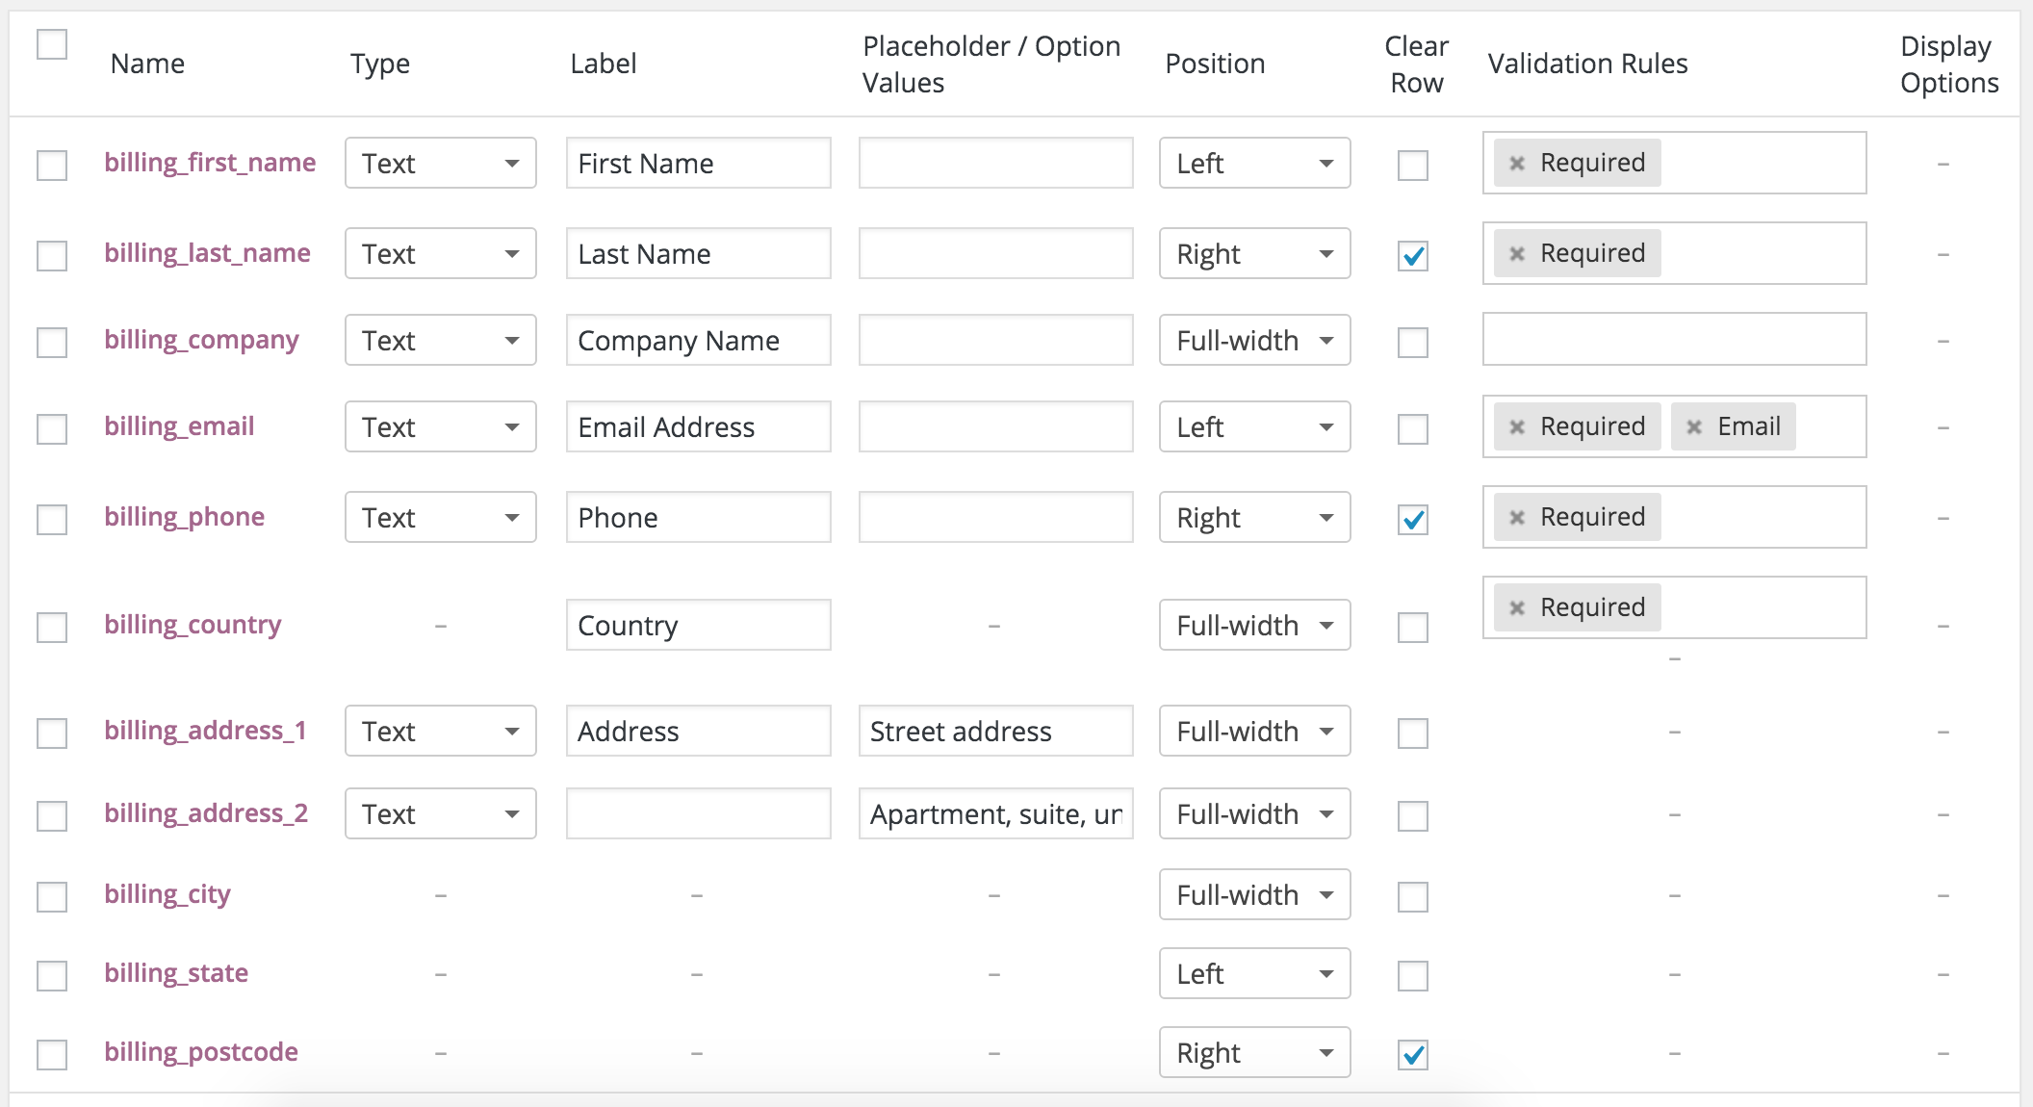Screen dimensions: 2033x1107
Task: Remove the Email validation tag on billing_email
Action: point(1694,427)
